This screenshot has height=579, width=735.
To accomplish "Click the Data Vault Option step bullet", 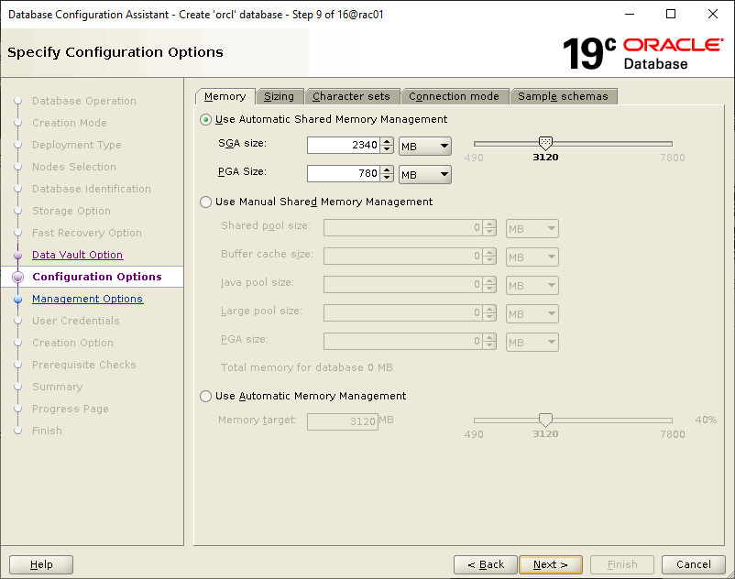I will (17, 255).
